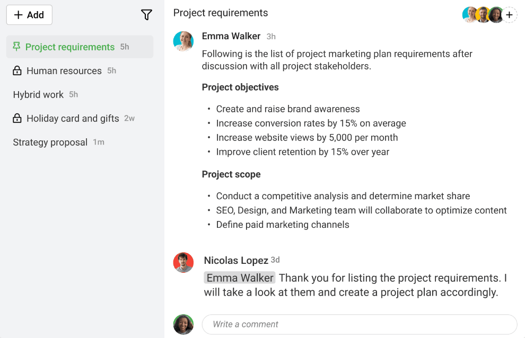Click into the Write a comment field
This screenshot has height=338, width=525.
click(360, 324)
